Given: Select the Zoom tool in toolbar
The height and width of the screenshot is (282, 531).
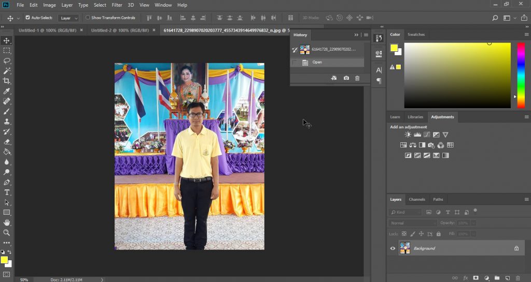Looking at the screenshot, I should coord(7,232).
